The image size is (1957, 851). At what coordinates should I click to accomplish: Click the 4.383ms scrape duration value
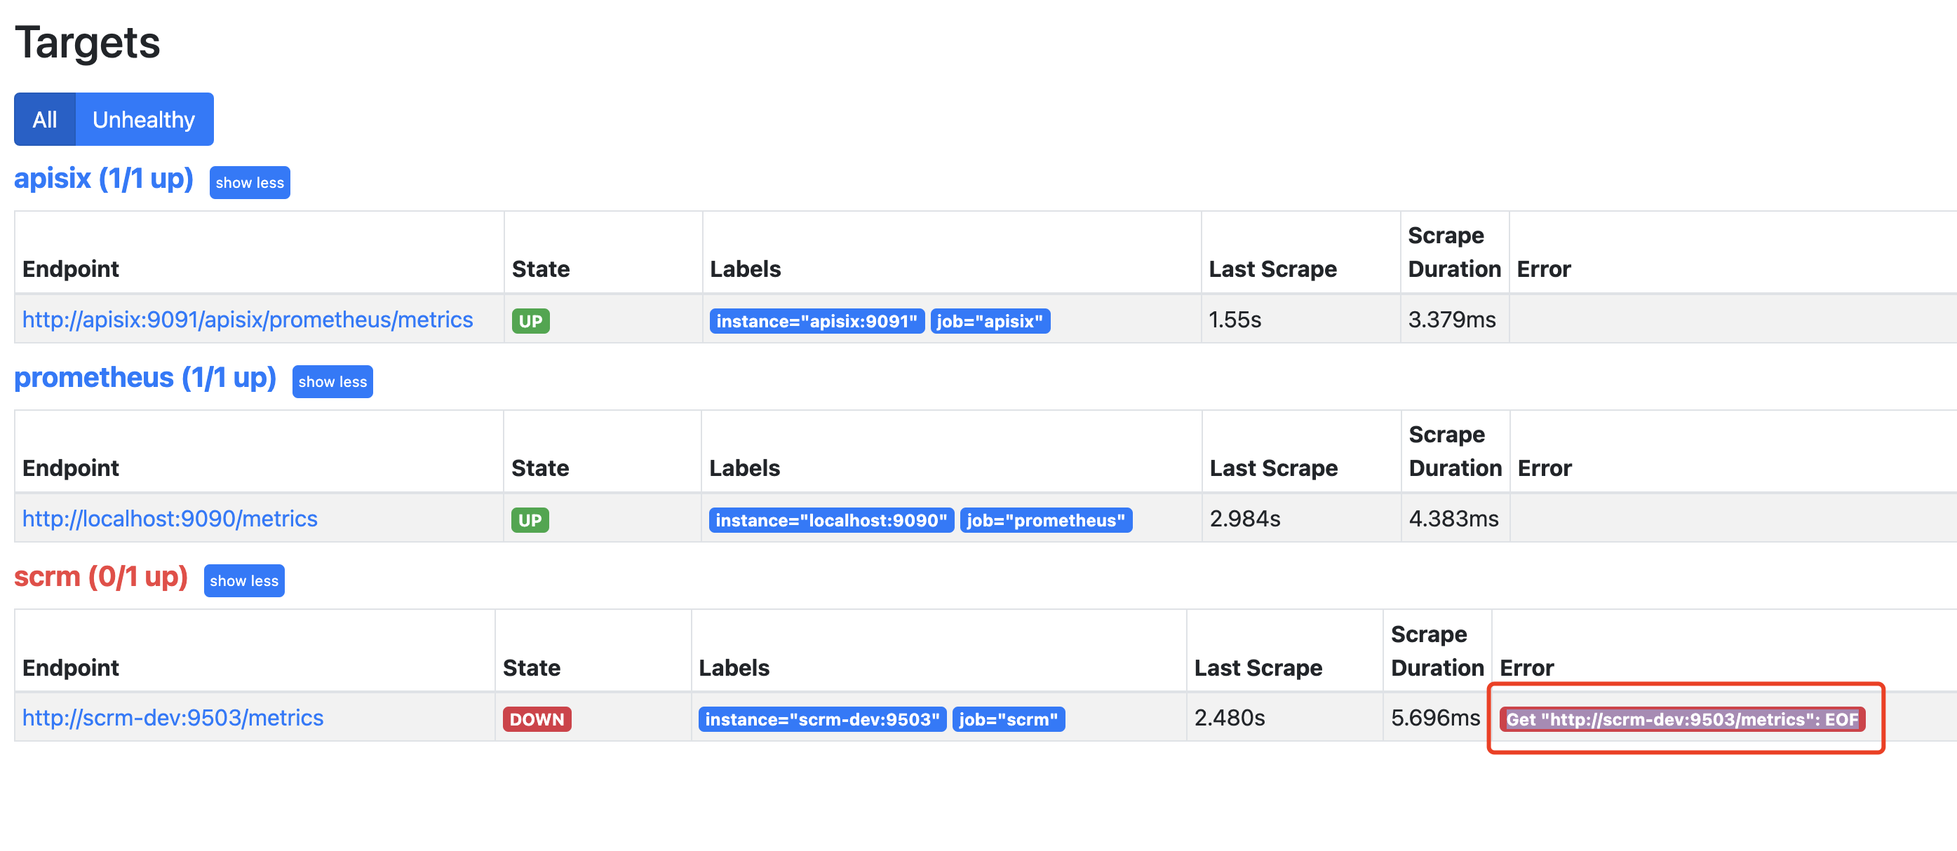click(x=1453, y=519)
